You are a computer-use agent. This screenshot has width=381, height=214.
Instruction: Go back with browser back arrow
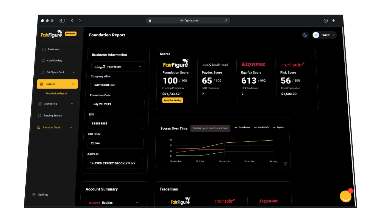pos(72,21)
